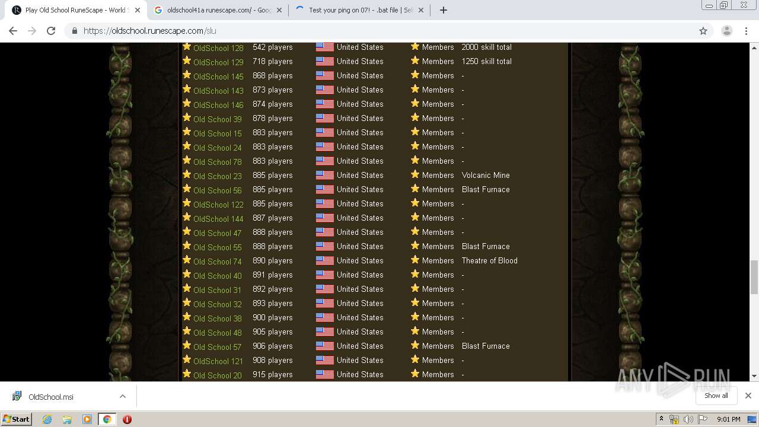View site security lock info
Screen dimensions: 759x427
coord(75,31)
